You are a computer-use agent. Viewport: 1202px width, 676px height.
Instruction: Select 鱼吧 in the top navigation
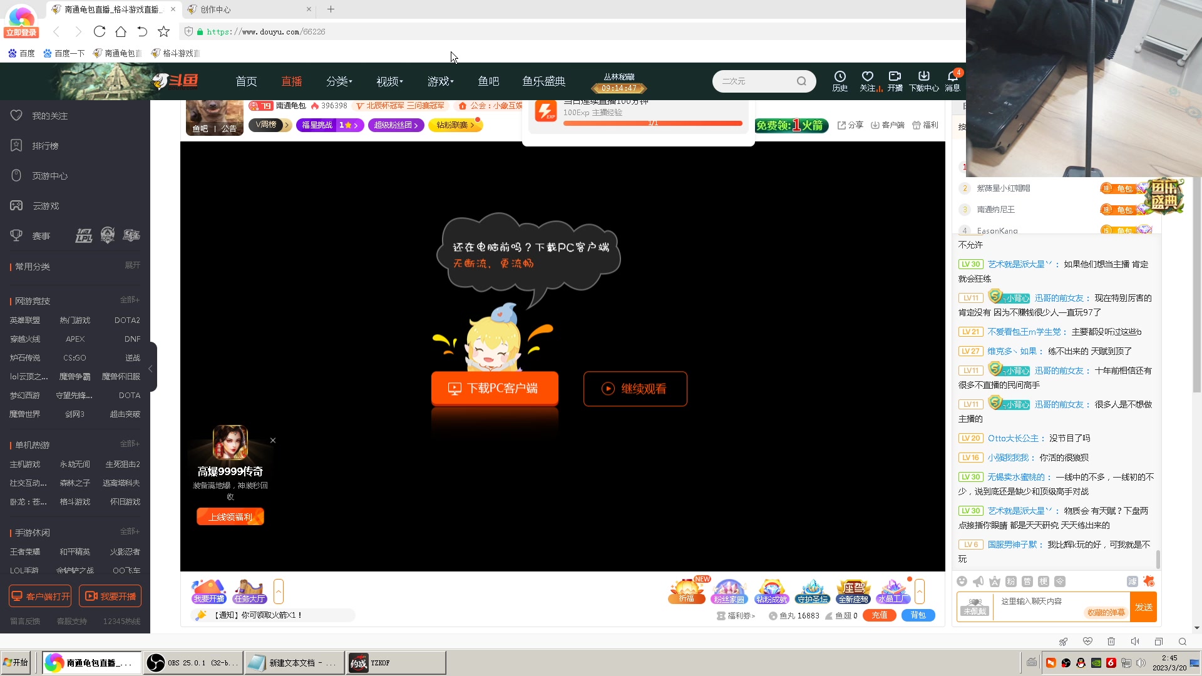coord(488,81)
